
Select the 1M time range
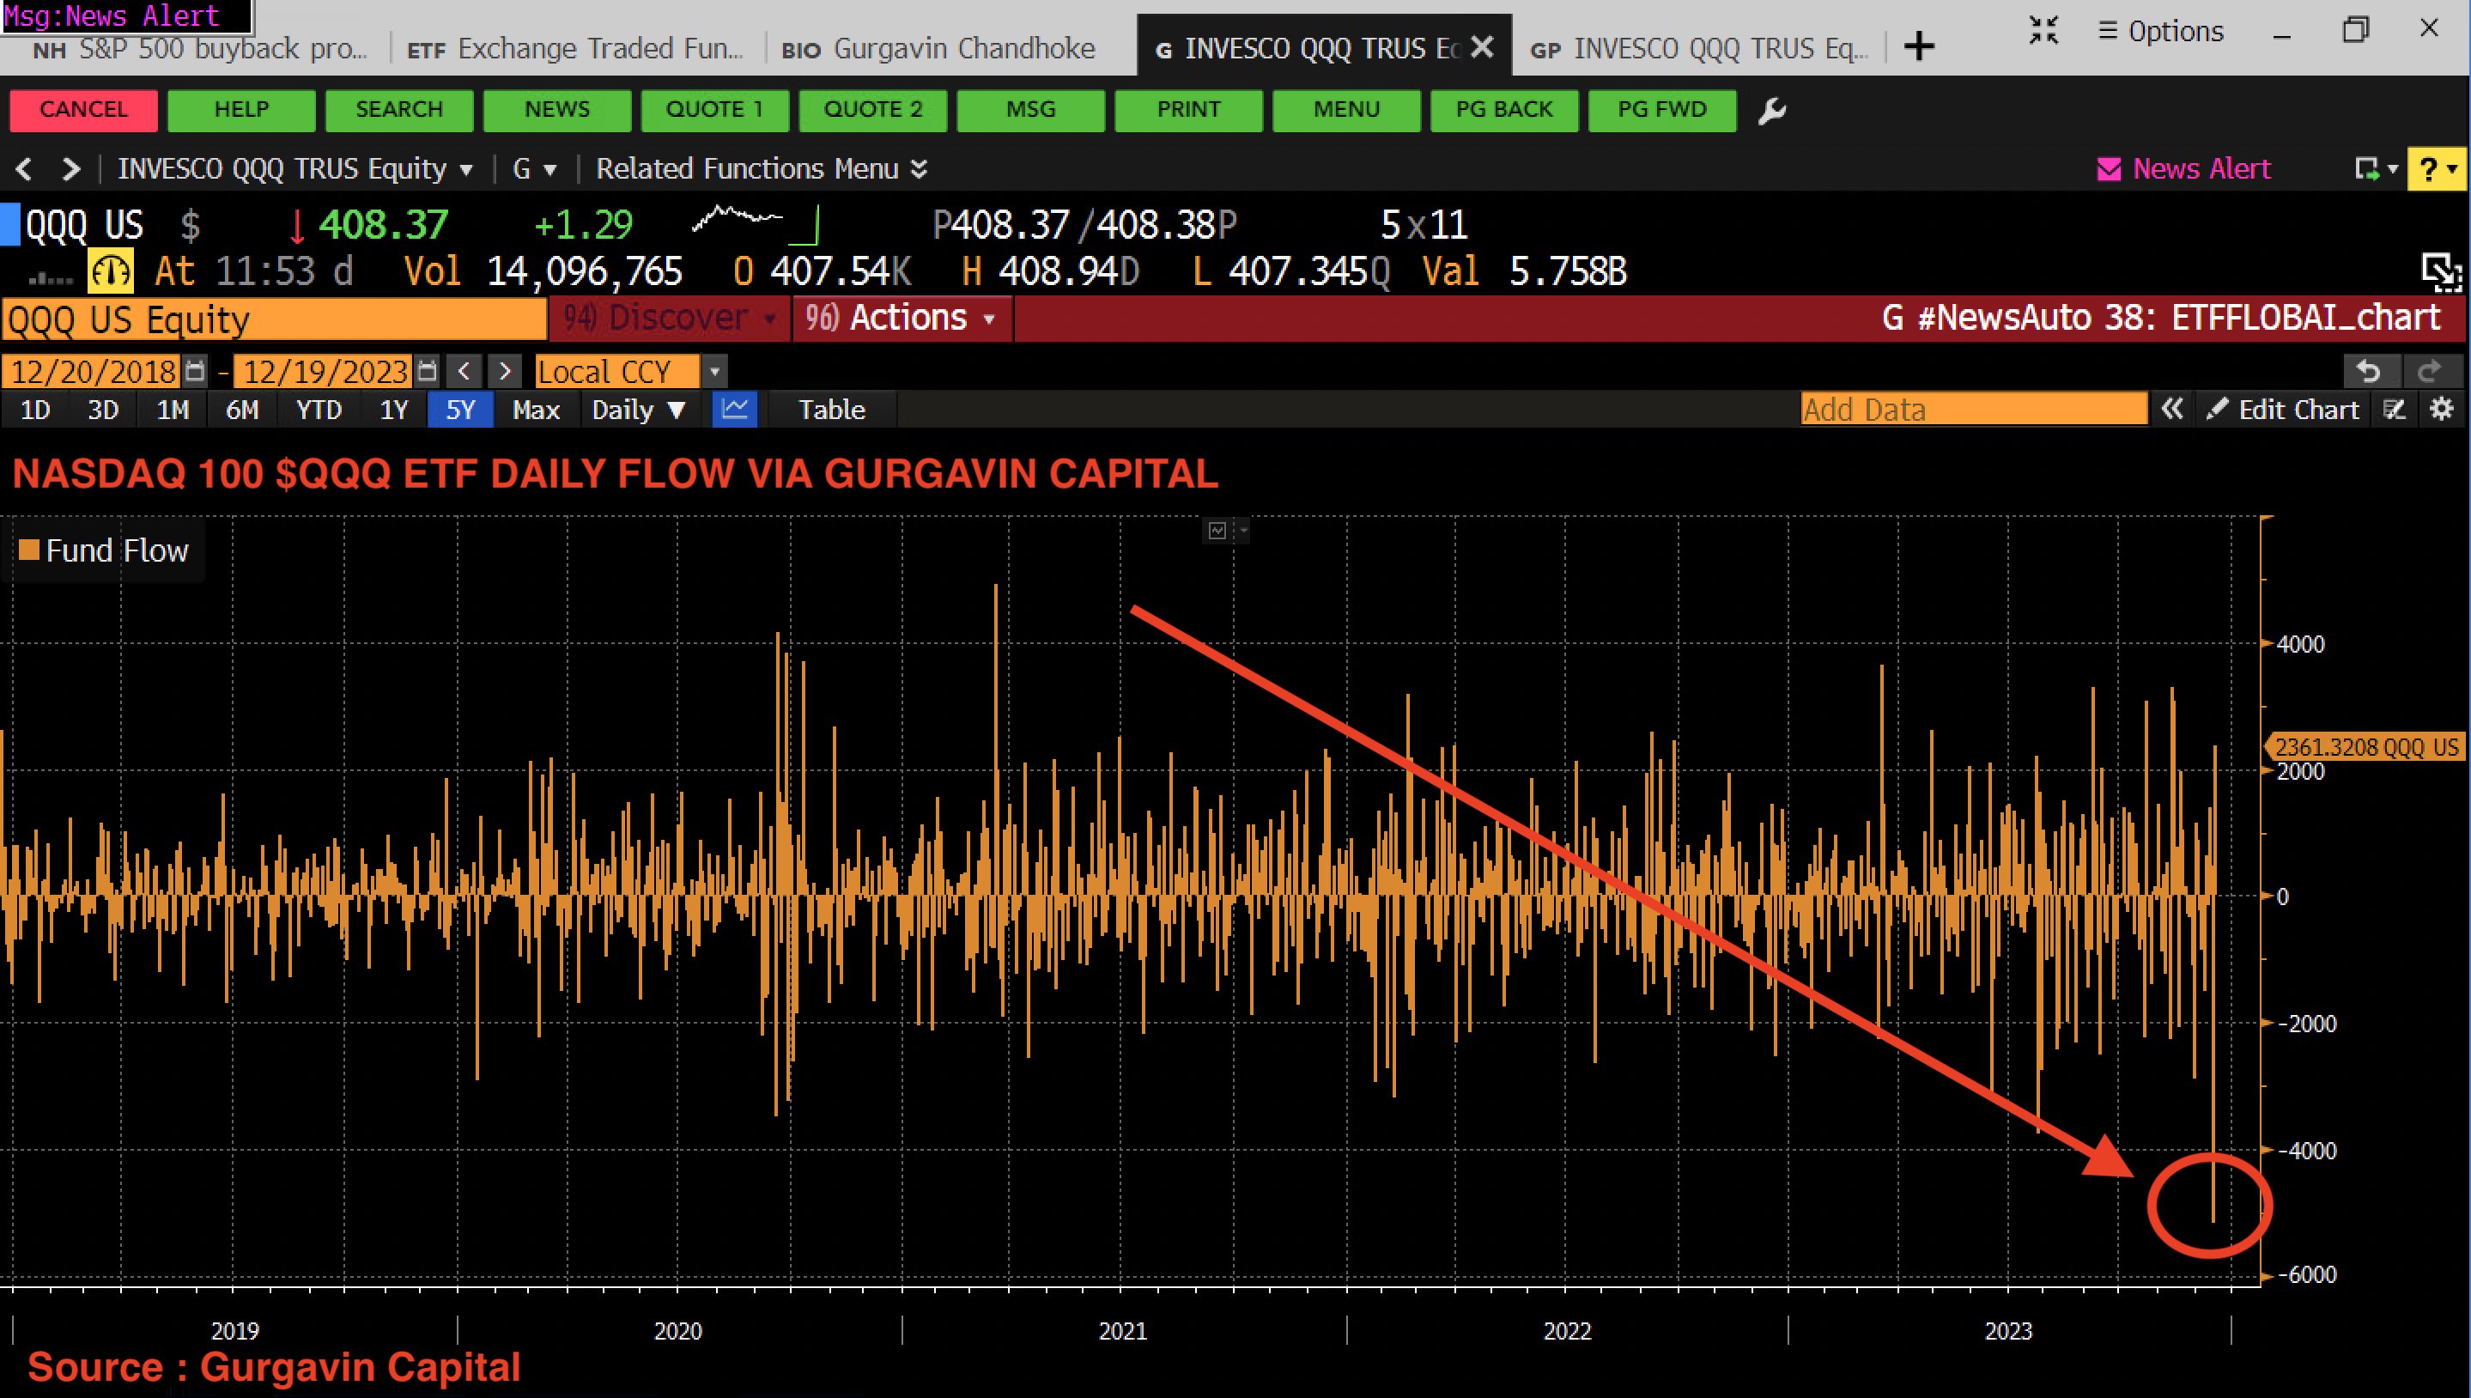point(173,410)
